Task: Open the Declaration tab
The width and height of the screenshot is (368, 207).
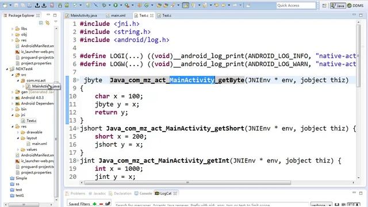Action: pos(120,193)
